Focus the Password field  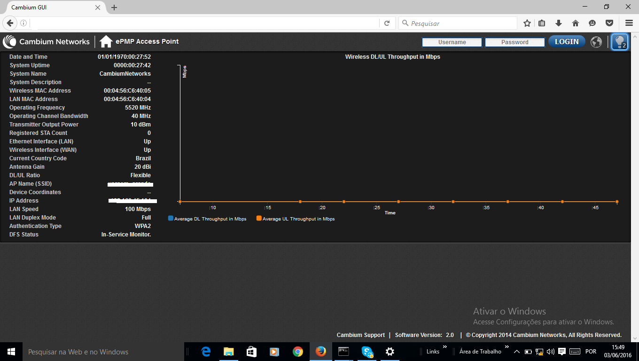pyautogui.click(x=515, y=42)
